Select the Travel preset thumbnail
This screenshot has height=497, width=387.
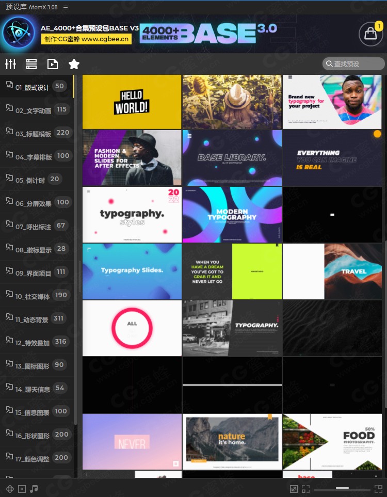[332, 271]
